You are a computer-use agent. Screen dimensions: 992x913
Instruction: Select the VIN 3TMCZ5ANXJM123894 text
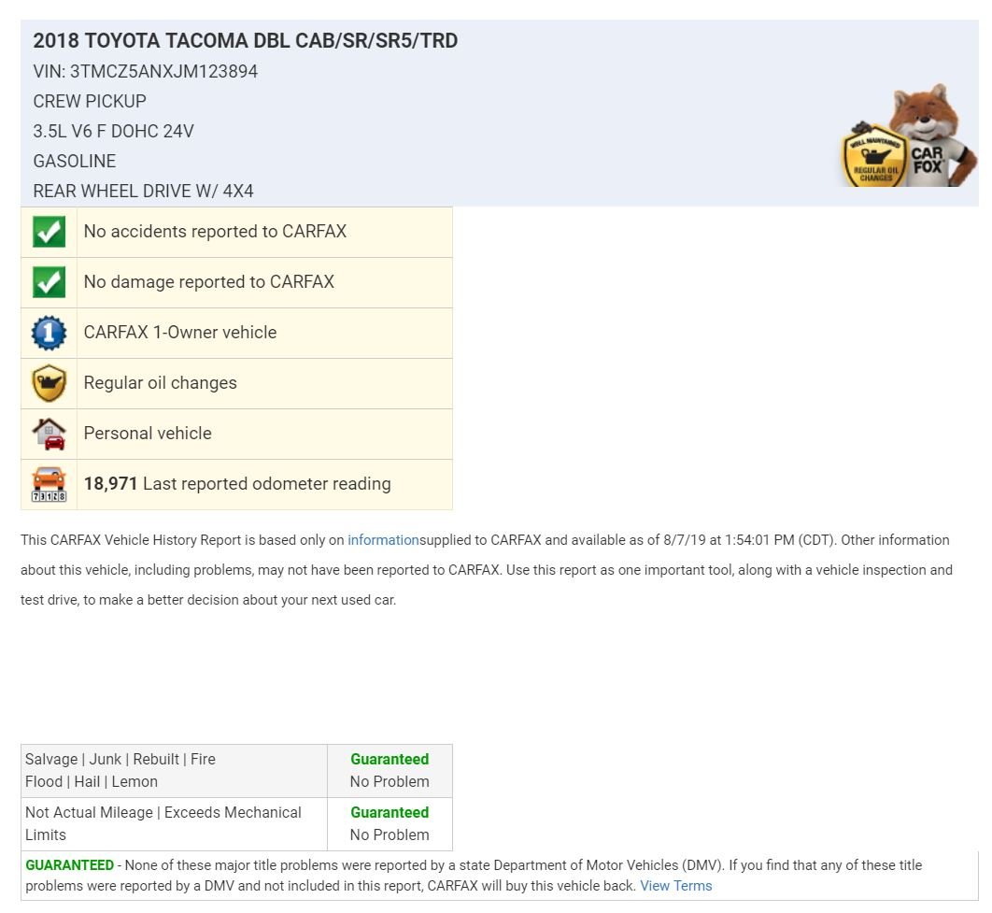pos(145,72)
